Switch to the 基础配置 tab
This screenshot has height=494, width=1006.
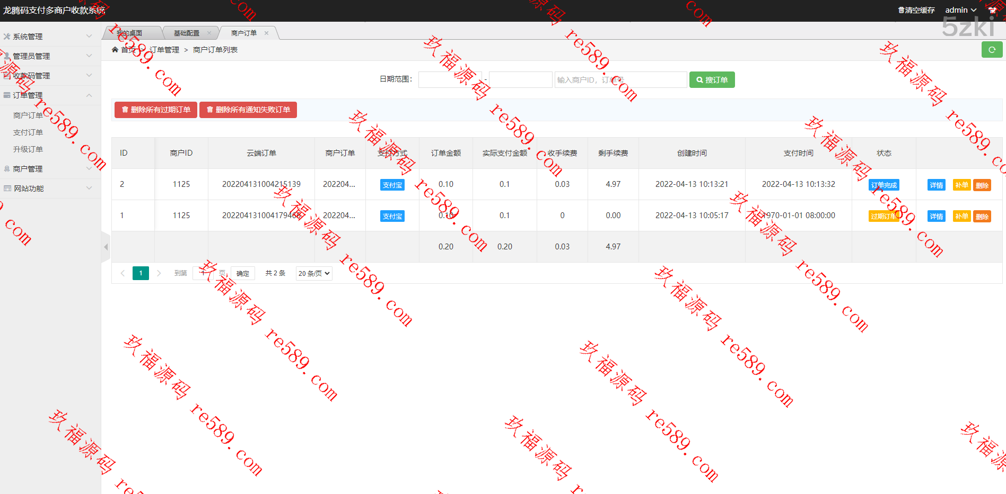pos(187,33)
